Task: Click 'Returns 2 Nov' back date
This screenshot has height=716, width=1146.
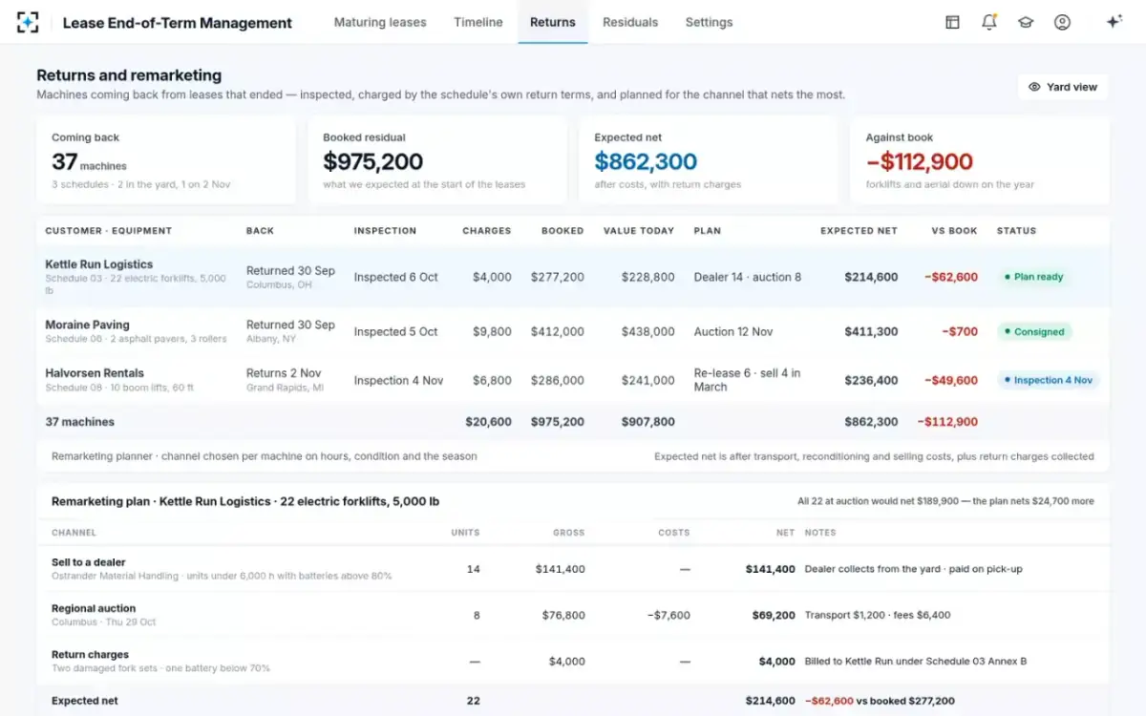Action: pos(284,373)
